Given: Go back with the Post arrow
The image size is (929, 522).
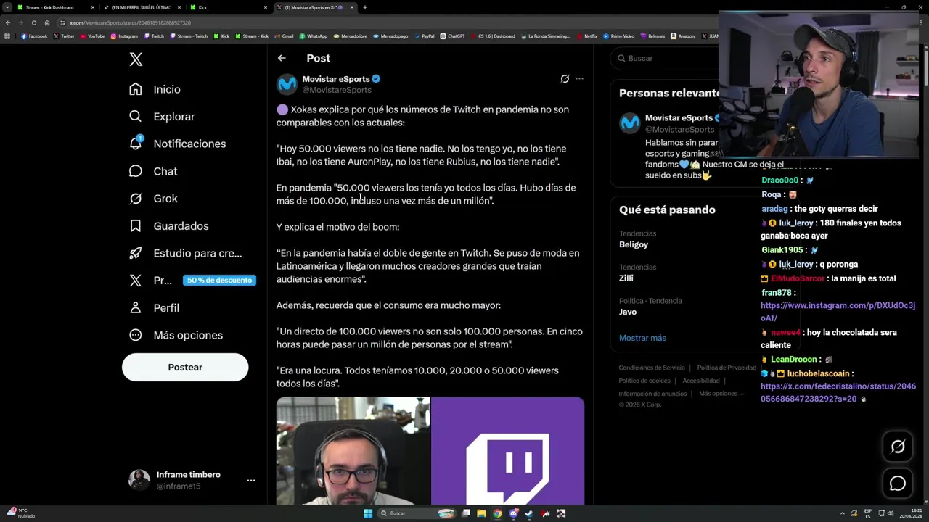Looking at the screenshot, I should pyautogui.click(x=282, y=58).
